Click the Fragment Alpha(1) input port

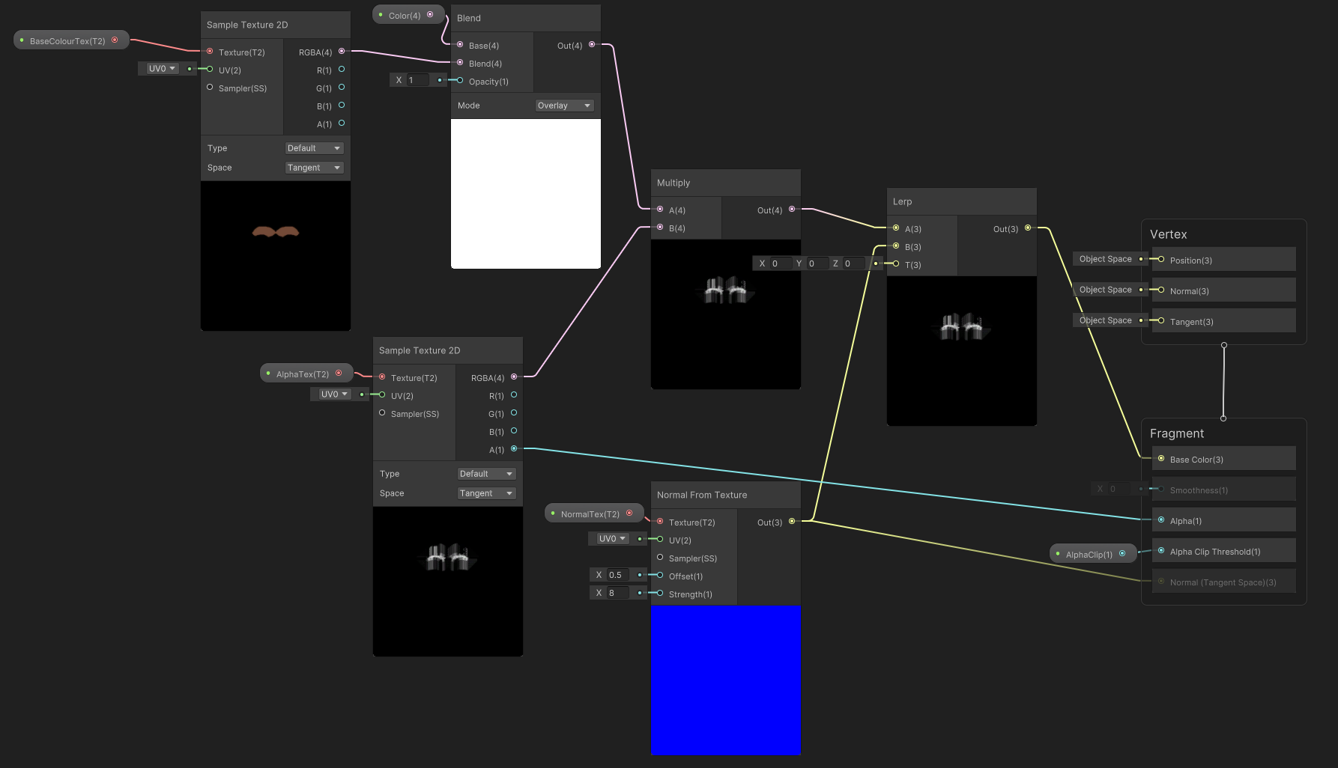pyautogui.click(x=1161, y=519)
